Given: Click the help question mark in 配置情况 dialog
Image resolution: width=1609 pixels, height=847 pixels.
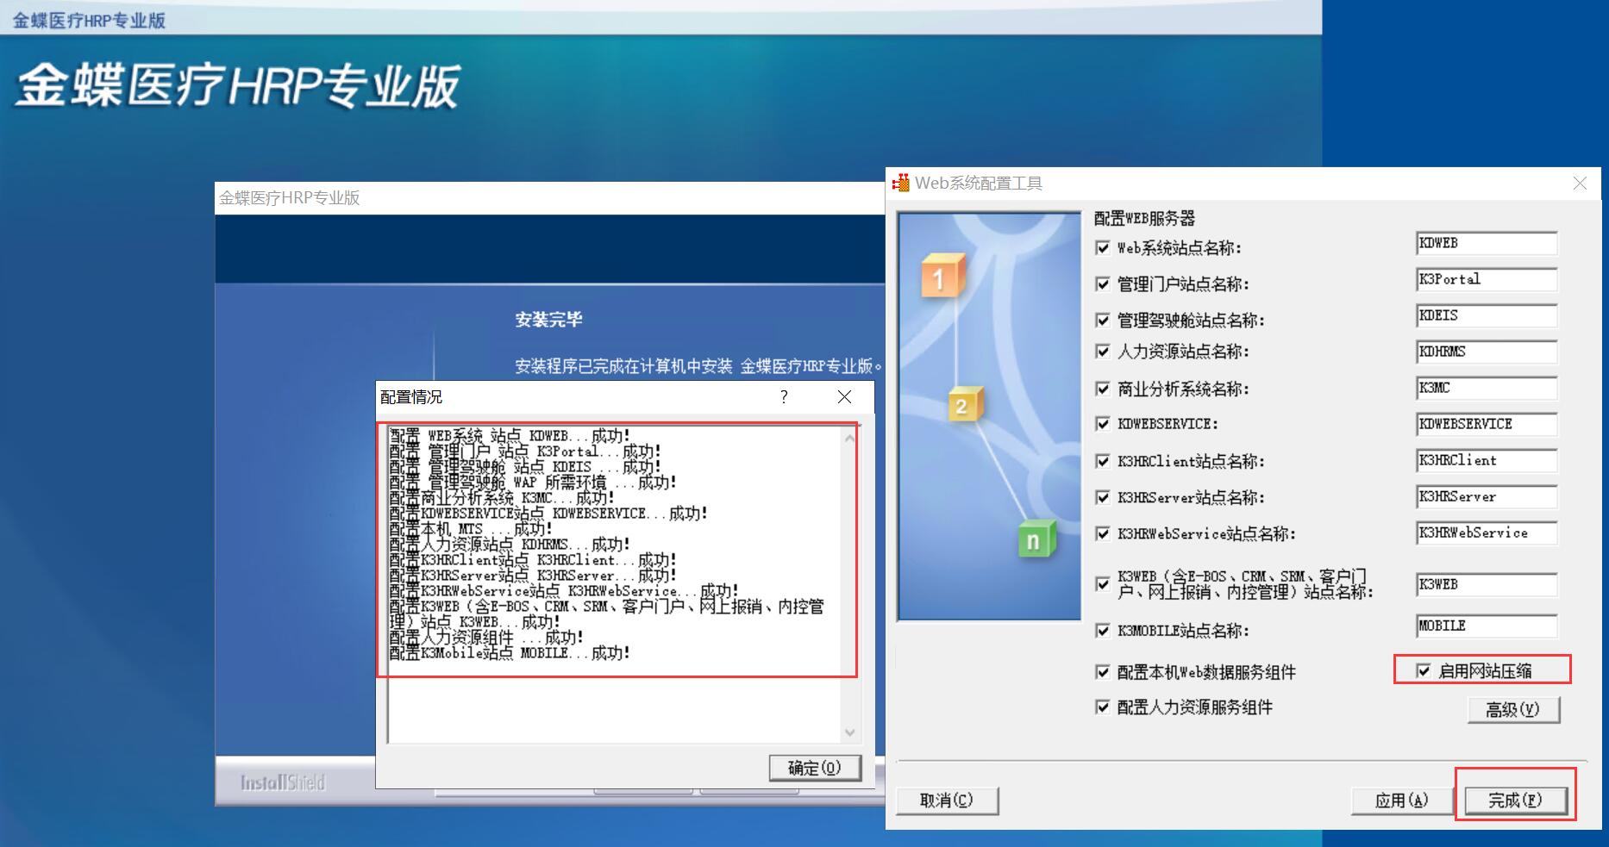Looking at the screenshot, I should pyautogui.click(x=784, y=396).
